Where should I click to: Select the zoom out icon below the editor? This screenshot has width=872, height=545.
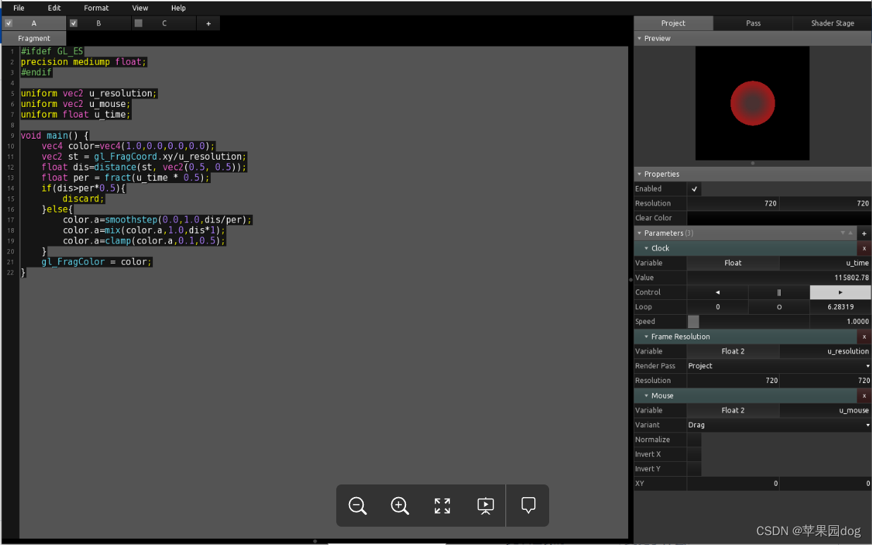(357, 506)
